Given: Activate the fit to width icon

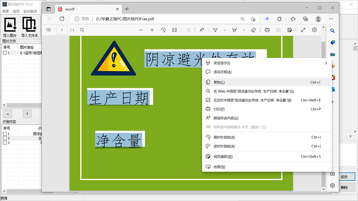Looking at the screenshot, I should tap(175, 30).
